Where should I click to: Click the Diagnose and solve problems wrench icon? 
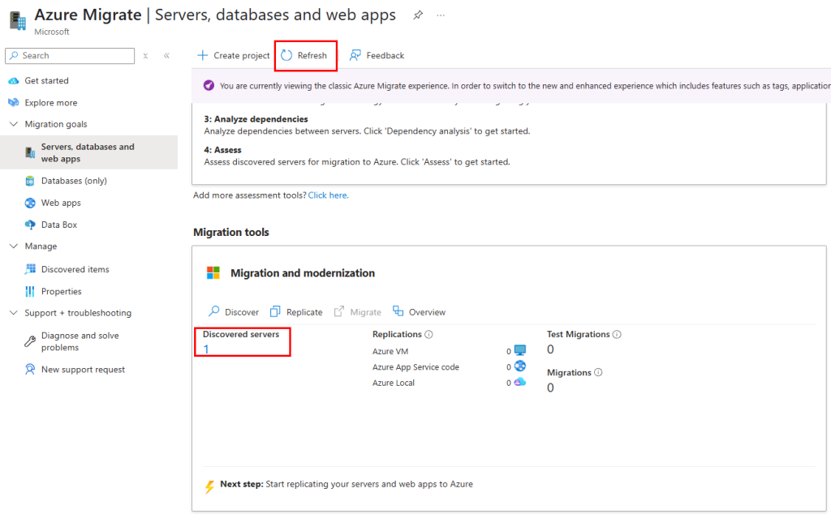30,341
